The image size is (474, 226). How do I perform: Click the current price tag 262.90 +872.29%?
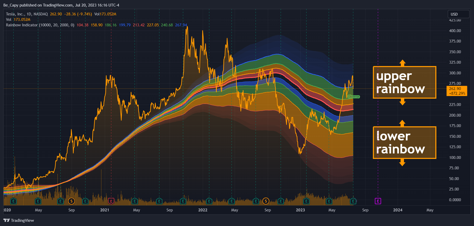457,91
